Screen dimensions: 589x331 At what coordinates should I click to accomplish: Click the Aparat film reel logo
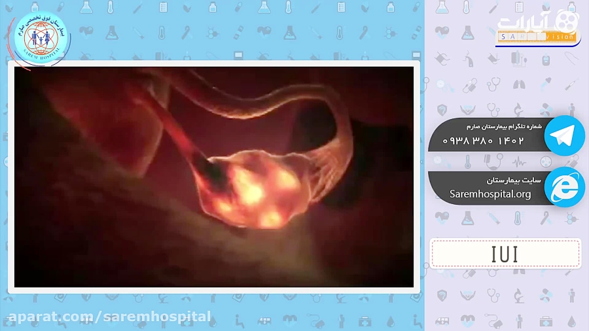click(567, 21)
